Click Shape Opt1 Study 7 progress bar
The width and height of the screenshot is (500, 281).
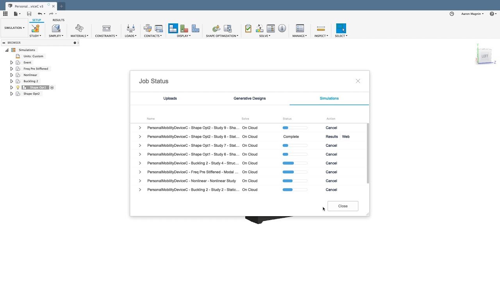[x=295, y=146]
